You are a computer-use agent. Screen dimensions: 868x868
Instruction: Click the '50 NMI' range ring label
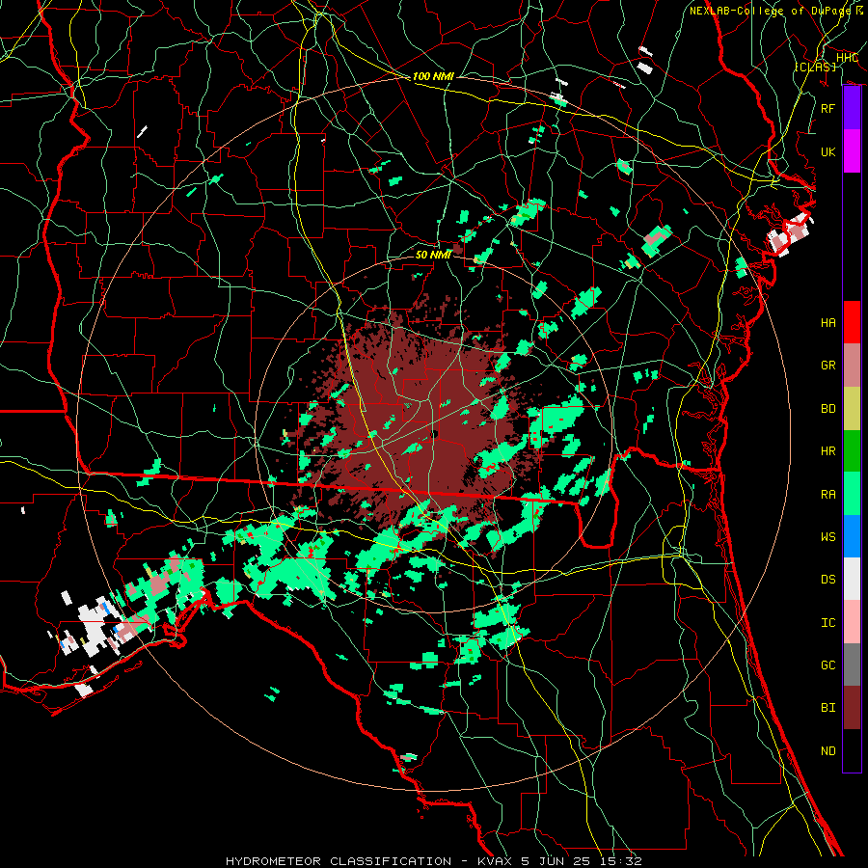(433, 255)
